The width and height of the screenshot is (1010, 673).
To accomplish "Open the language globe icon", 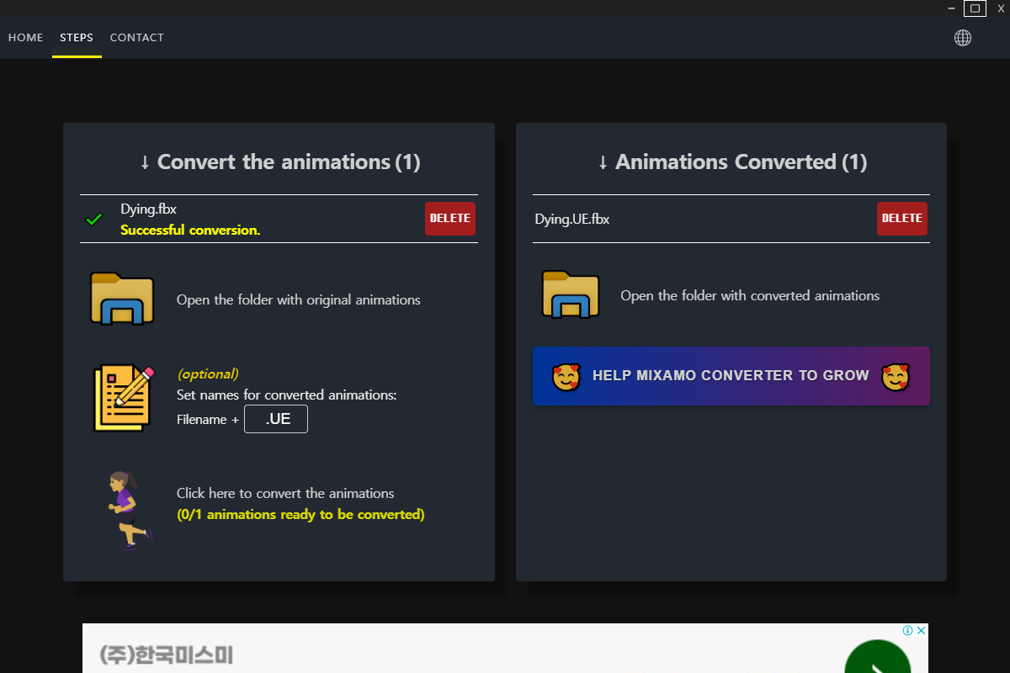I will click(963, 38).
